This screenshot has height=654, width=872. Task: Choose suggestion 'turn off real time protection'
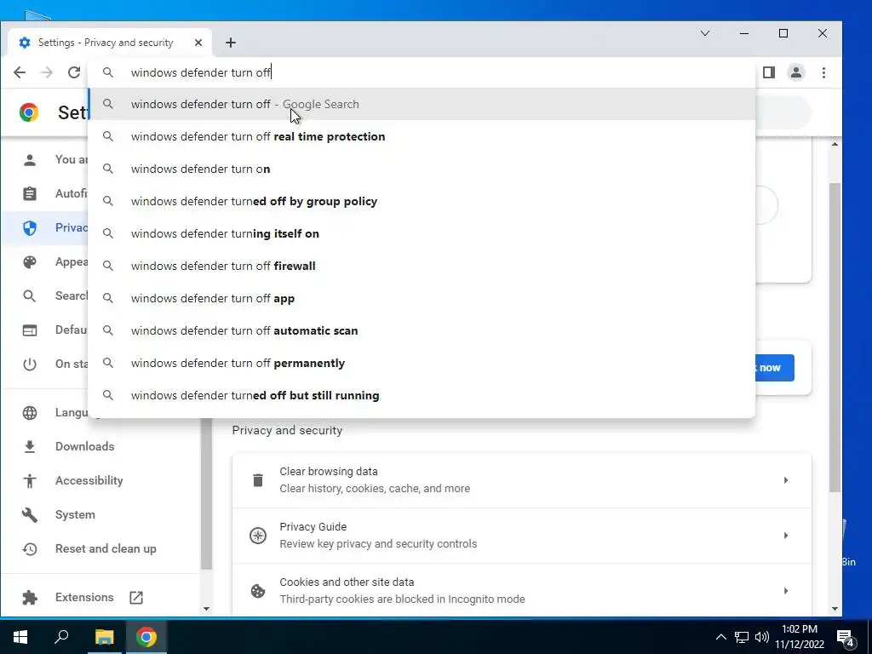[x=422, y=136]
